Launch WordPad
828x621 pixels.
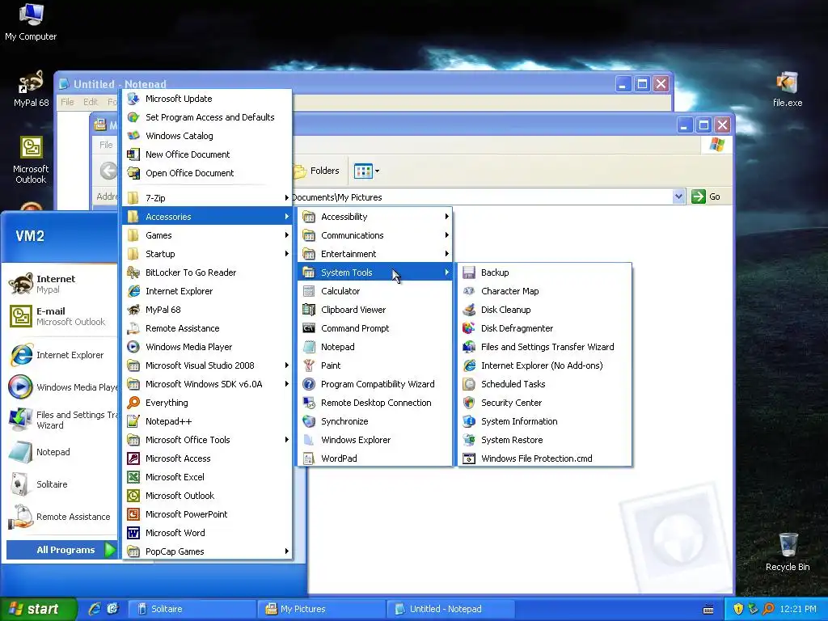[375, 458]
